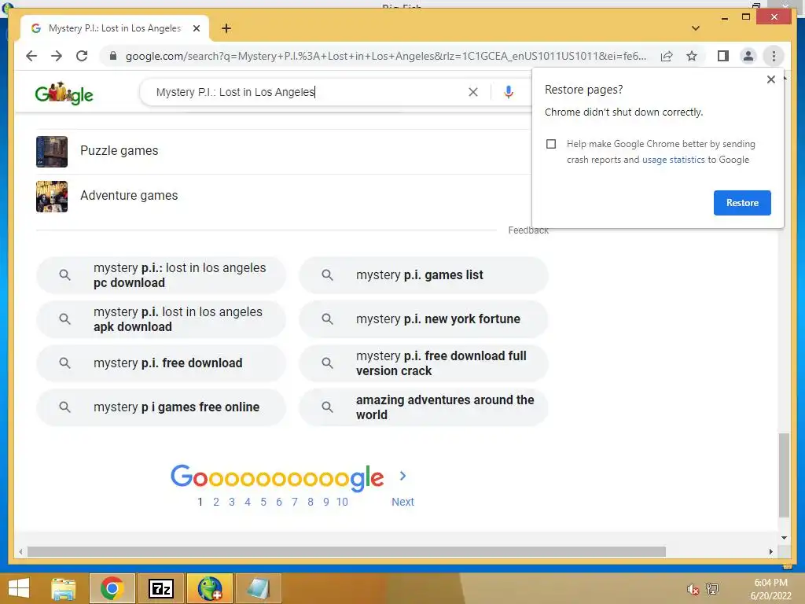This screenshot has height=604, width=805.
Task: Click the horizontal scrollbar thumb
Action: 347,551
